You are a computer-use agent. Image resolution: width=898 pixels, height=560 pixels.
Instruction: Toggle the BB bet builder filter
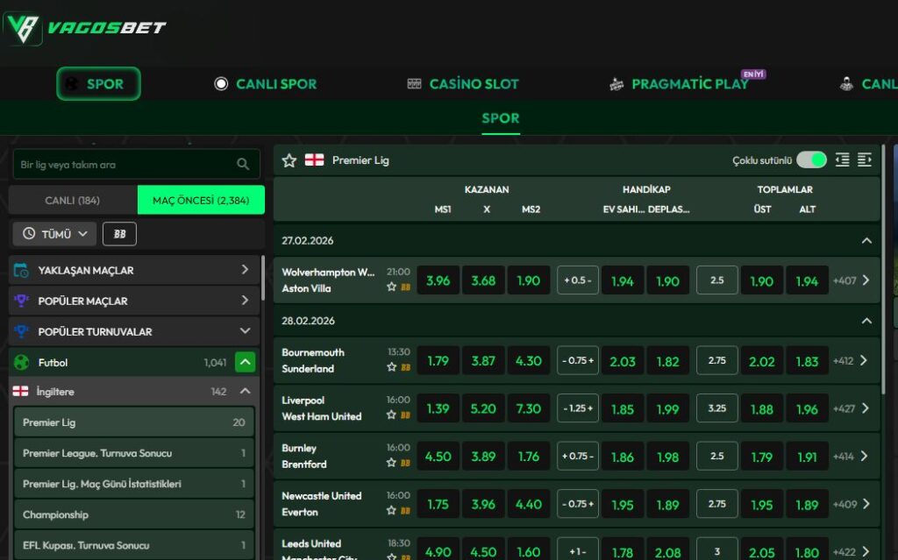119,234
